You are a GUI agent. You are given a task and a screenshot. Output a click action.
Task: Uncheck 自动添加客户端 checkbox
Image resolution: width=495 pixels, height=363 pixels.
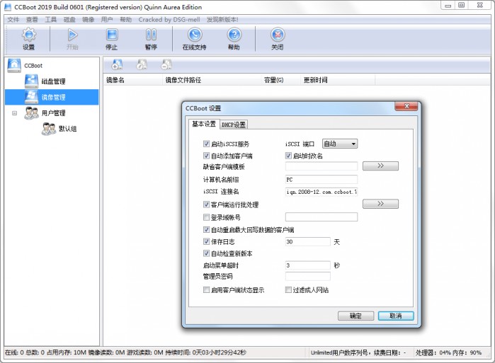[x=207, y=156]
